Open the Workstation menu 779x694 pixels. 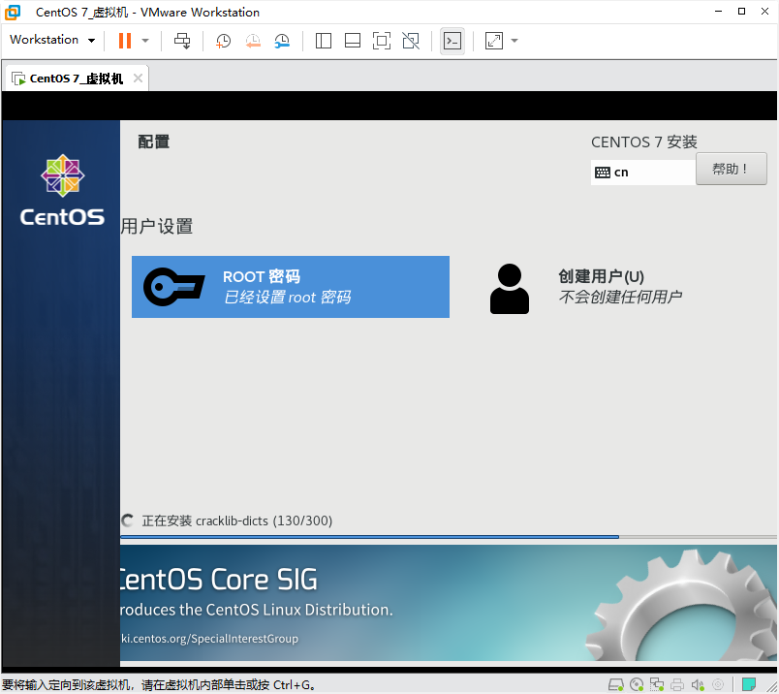[x=52, y=40]
